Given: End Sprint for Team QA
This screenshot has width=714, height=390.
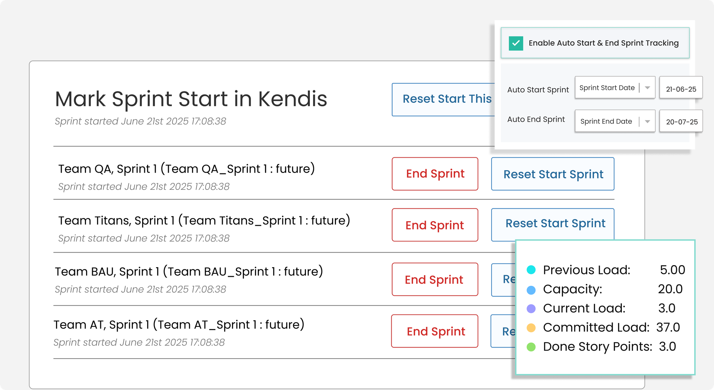Looking at the screenshot, I should click(x=435, y=174).
